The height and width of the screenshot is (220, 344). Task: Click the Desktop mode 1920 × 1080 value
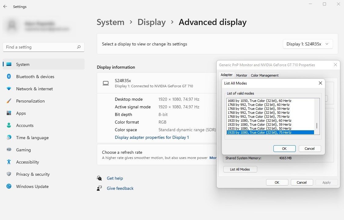coord(179,99)
